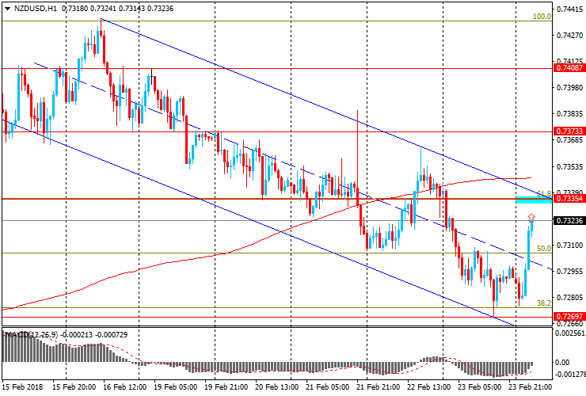Click the NZDUSD,H1 symbol label

coord(36,8)
